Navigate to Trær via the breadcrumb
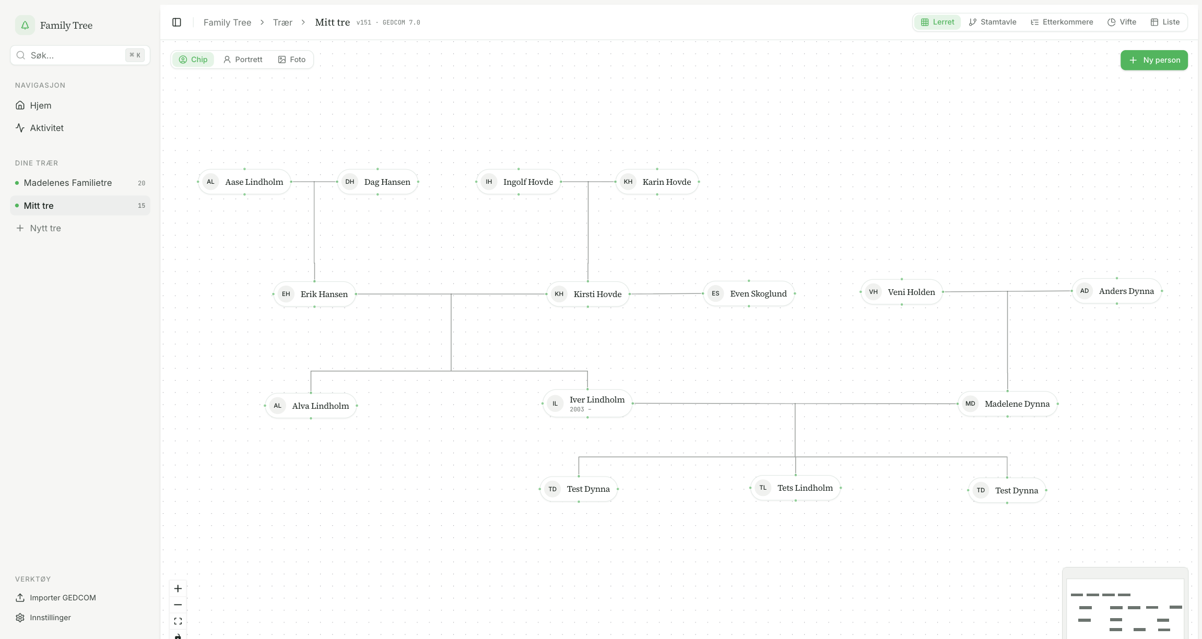Image resolution: width=1202 pixels, height=639 pixels. 282,22
